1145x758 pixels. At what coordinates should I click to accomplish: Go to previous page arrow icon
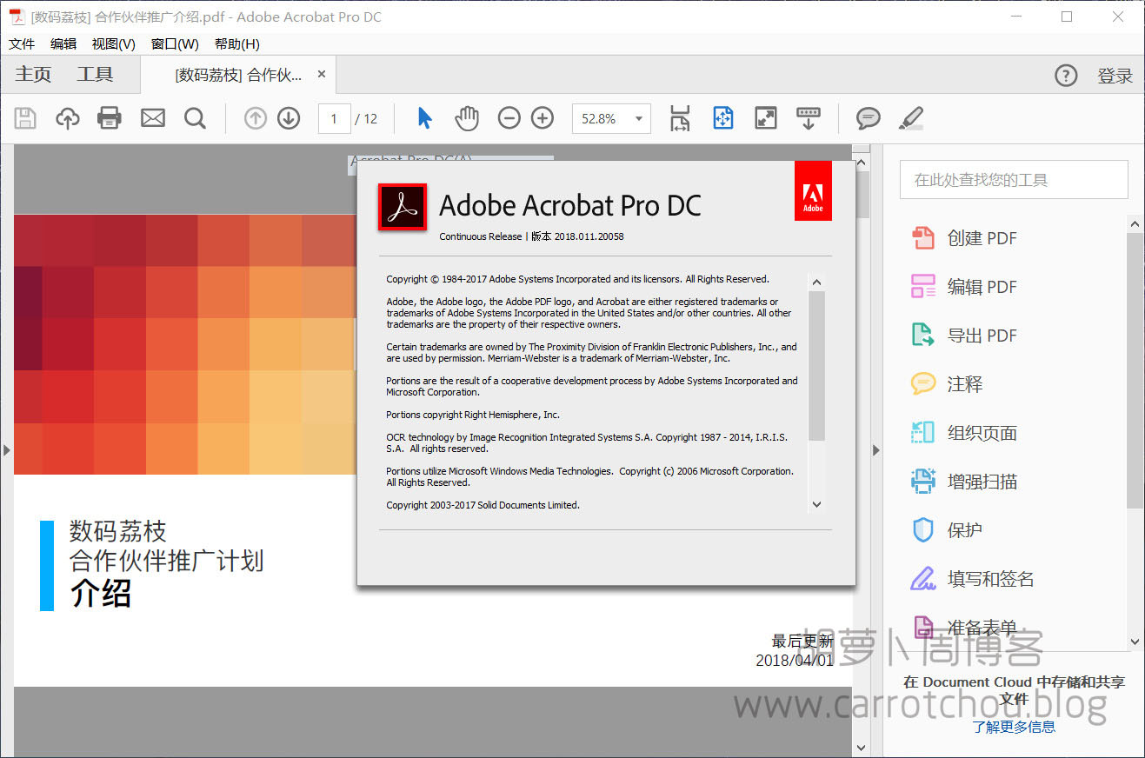point(255,118)
